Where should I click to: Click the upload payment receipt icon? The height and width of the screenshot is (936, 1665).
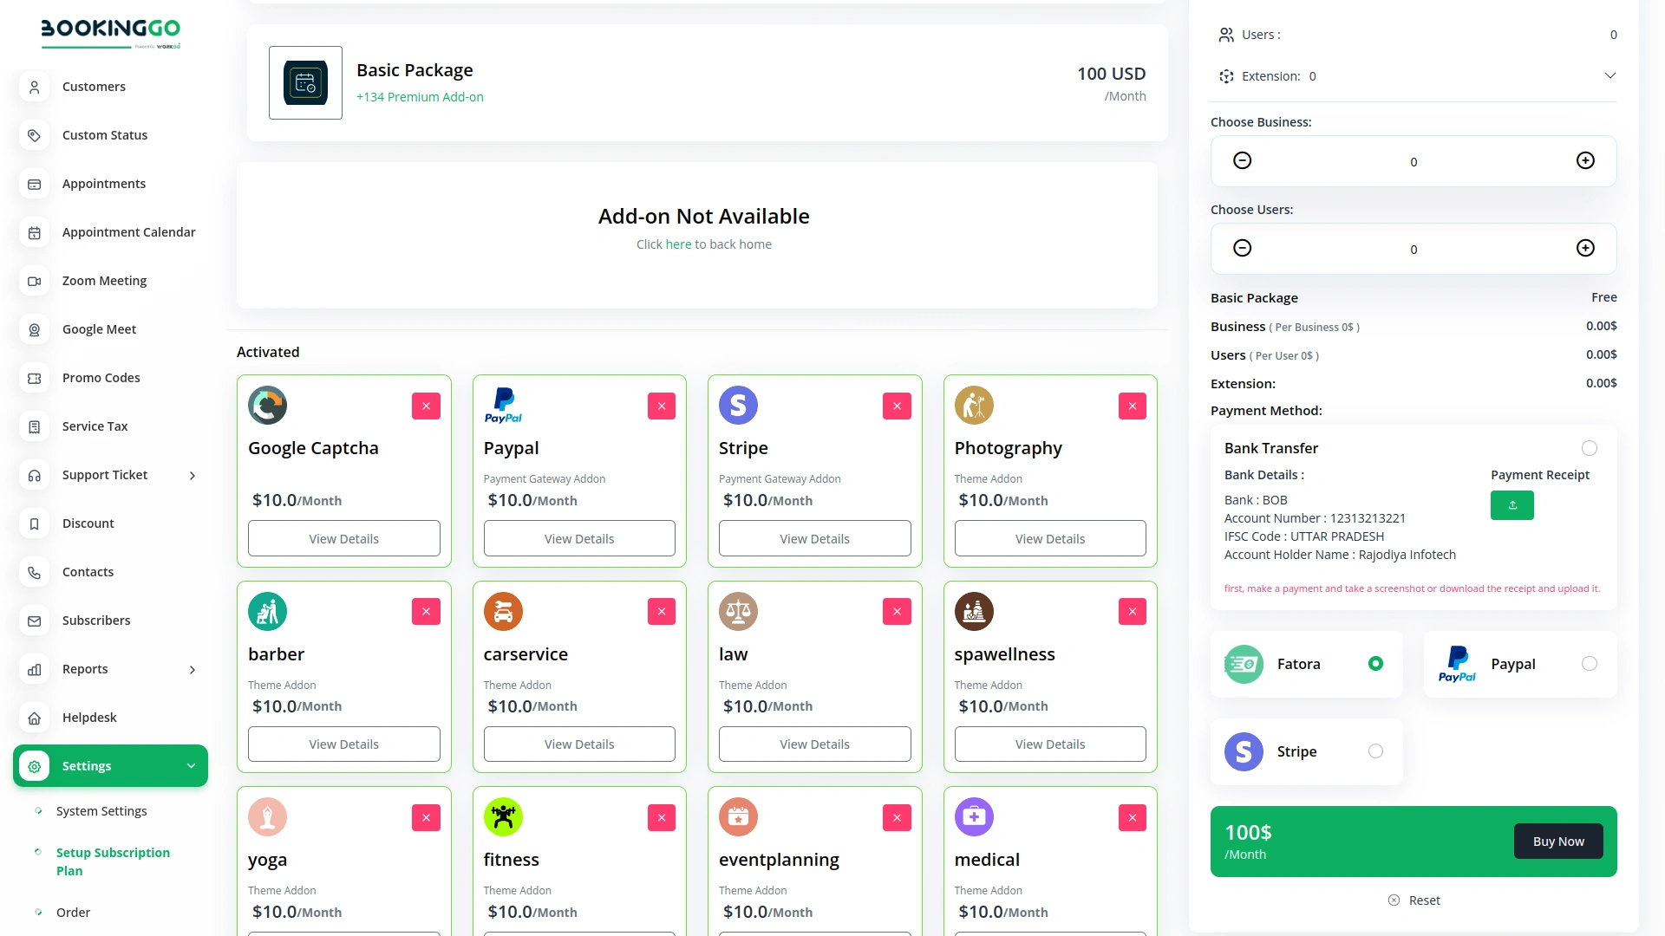pos(1512,505)
